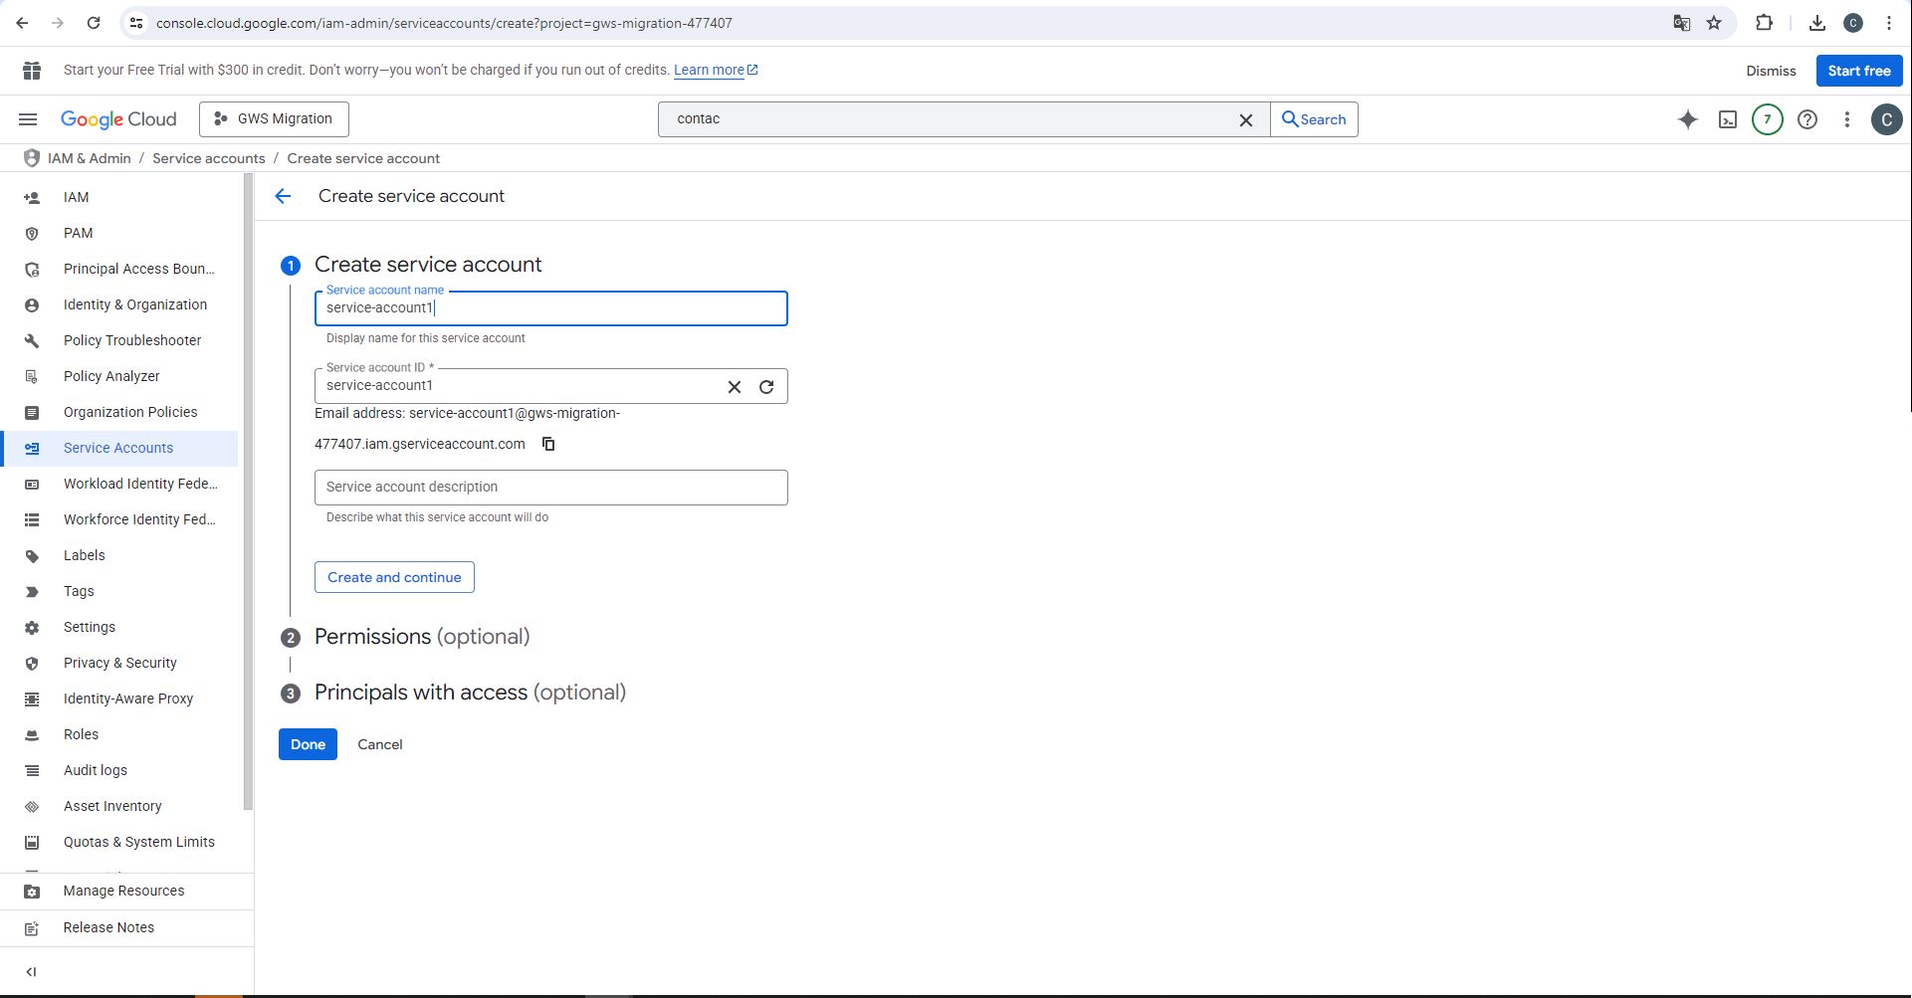Open Roles in the sidebar

81,734
